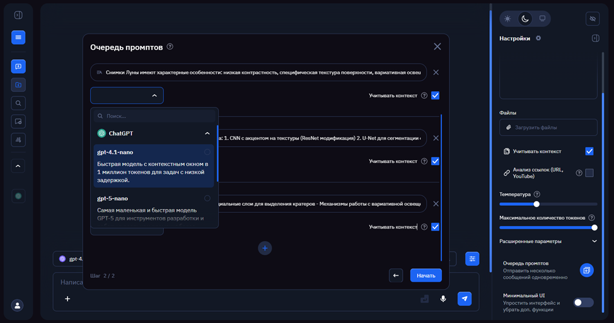Screen dimensions: 614x323
Task: Switch to the light theme sun icon
Action: click(x=507, y=19)
